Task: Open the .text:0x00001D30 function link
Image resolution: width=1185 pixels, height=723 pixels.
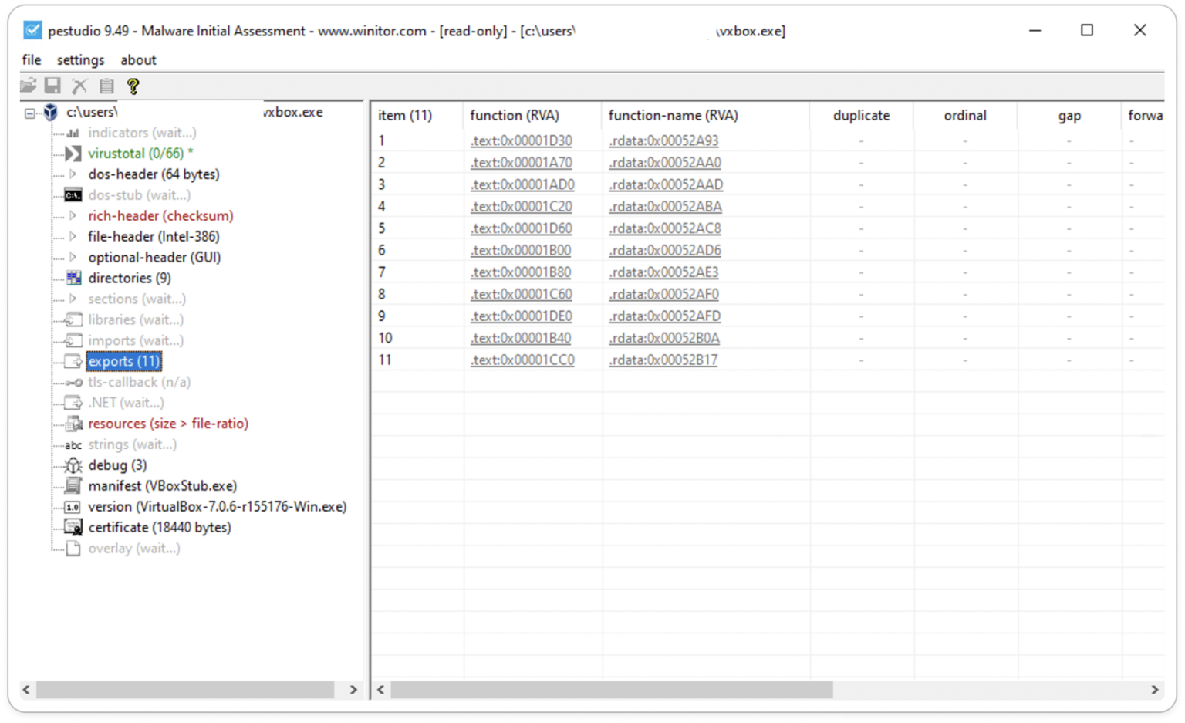Action: [522, 140]
